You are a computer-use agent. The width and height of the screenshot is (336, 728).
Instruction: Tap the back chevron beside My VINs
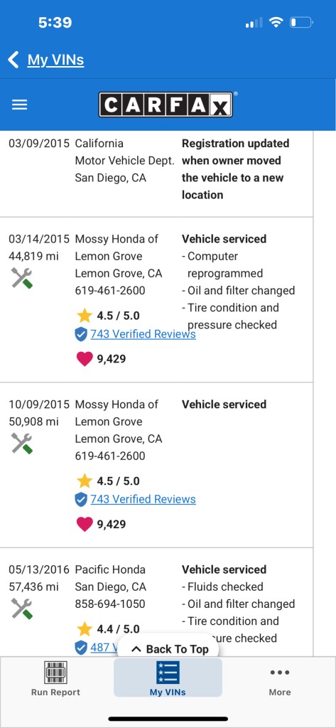(x=13, y=60)
